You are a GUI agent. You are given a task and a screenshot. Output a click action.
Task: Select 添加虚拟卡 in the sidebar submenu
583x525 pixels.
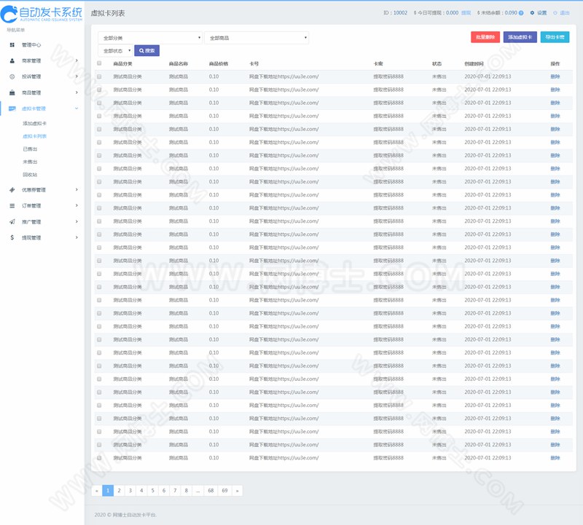[x=34, y=123]
